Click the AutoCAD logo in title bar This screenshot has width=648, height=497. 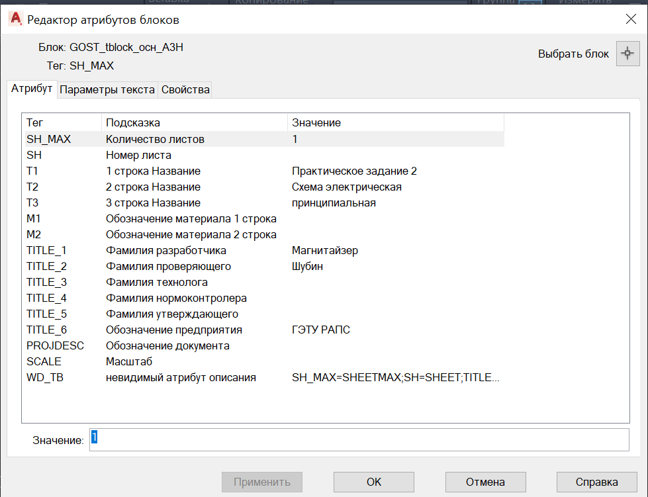point(16,19)
